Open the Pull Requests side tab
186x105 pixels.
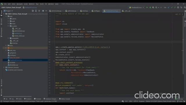[x=1, y=32]
